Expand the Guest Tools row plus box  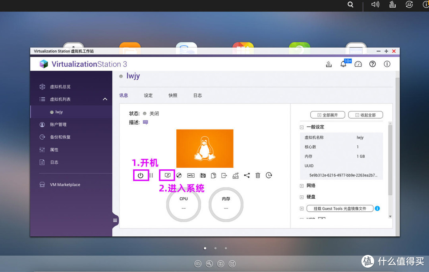pos(301,209)
